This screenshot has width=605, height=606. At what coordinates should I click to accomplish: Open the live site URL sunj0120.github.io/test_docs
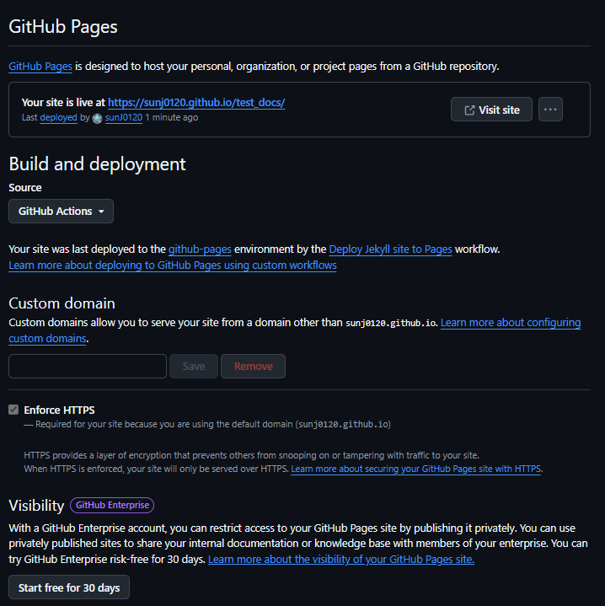196,103
